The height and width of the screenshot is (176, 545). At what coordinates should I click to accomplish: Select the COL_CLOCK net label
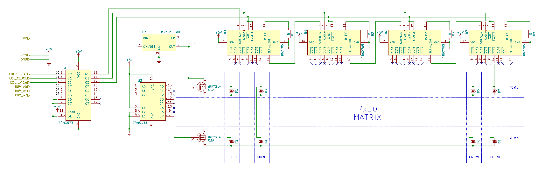point(19,78)
